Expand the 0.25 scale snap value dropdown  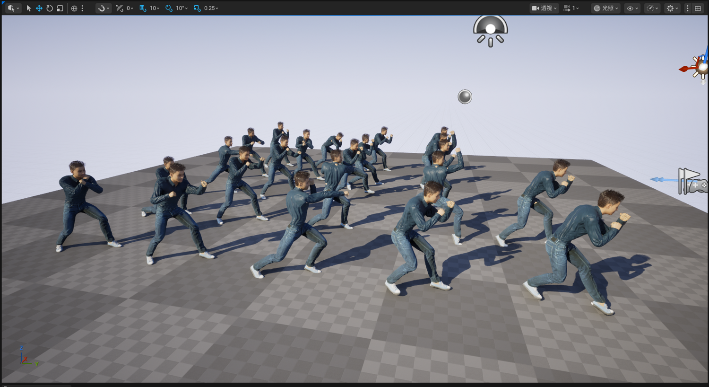pos(211,8)
